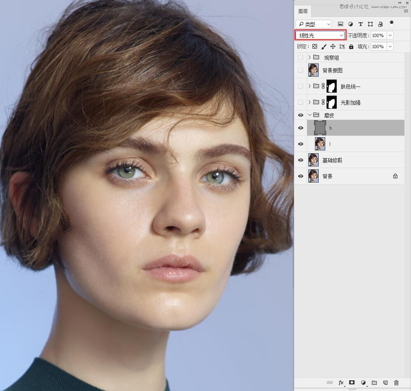Lock image pixels brush icon
This screenshot has width=411, height=391.
324,47
